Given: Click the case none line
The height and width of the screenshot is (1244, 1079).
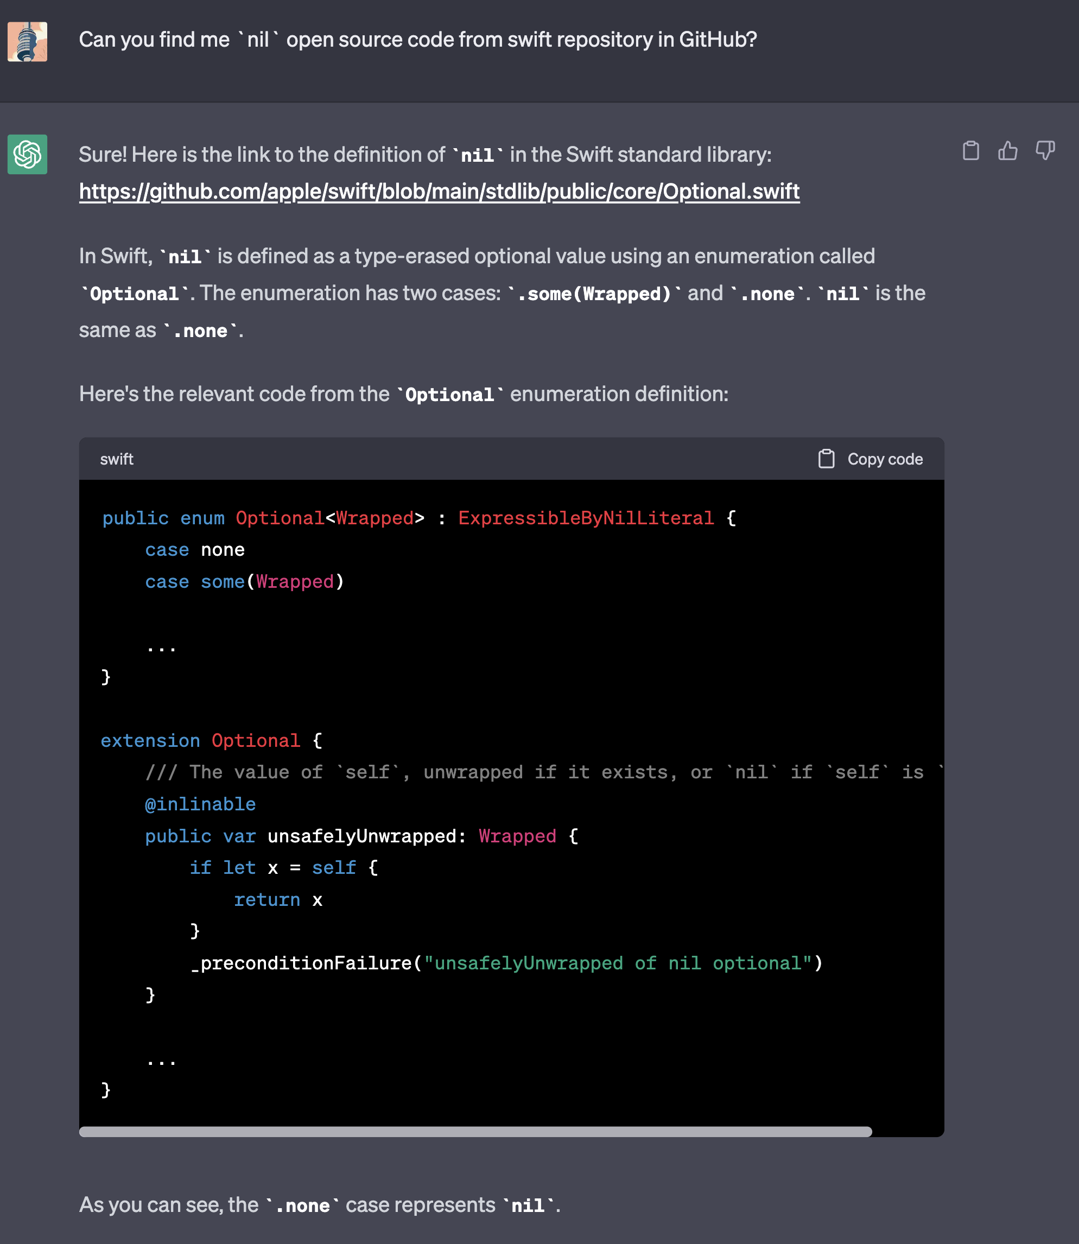Looking at the screenshot, I should click(x=194, y=550).
